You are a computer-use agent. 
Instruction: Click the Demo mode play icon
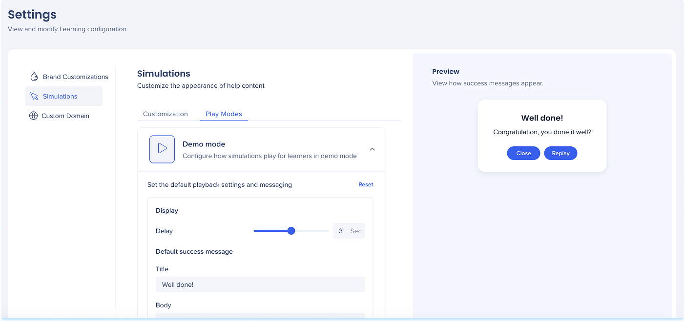[162, 149]
